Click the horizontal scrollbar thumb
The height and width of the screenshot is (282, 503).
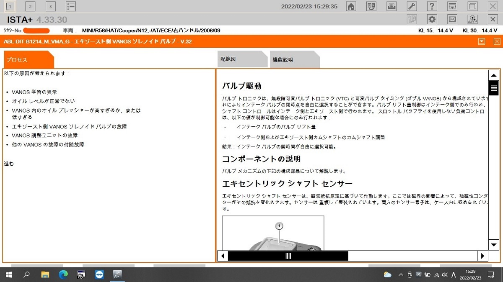(288, 256)
